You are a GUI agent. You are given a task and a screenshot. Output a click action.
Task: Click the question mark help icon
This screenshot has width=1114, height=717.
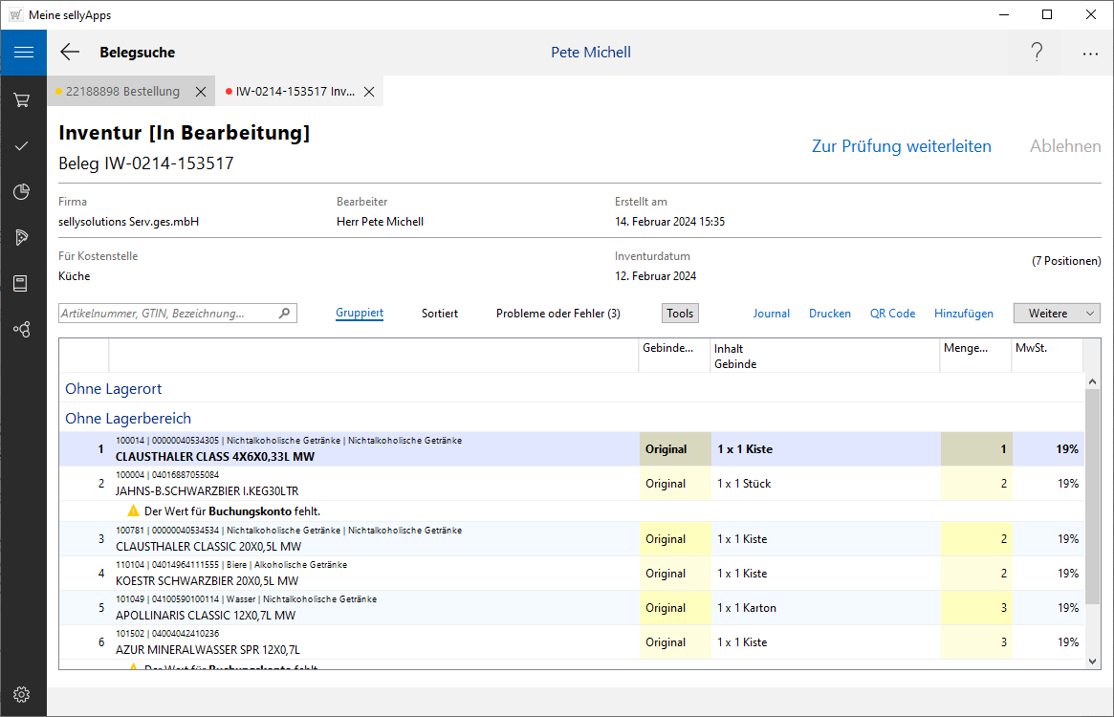1037,53
